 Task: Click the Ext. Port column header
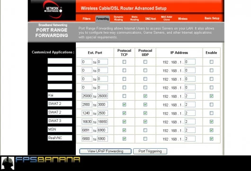pyautogui.click(x=95, y=53)
